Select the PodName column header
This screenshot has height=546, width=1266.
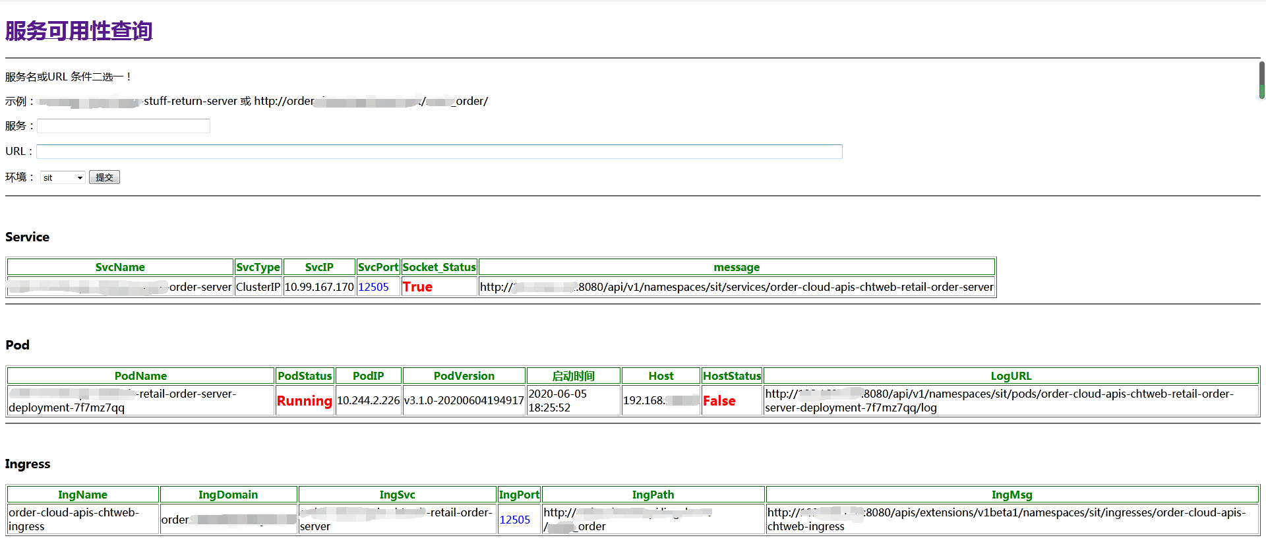[140, 376]
